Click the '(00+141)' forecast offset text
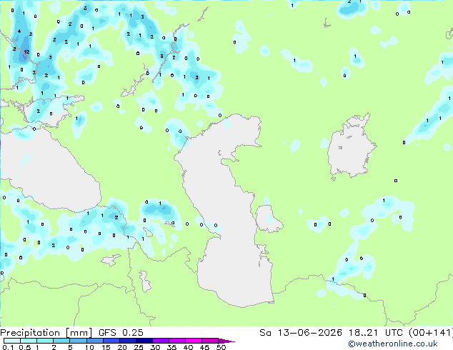The width and height of the screenshot is (453, 350). (x=431, y=333)
